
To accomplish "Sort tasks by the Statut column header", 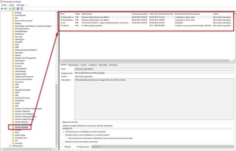I will click(x=78, y=14).
